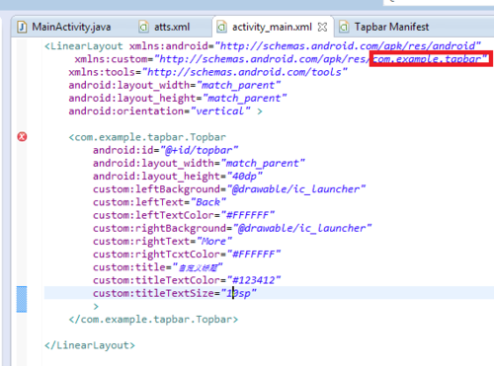Click the custom:leftTextColor attribute line

click(184, 215)
